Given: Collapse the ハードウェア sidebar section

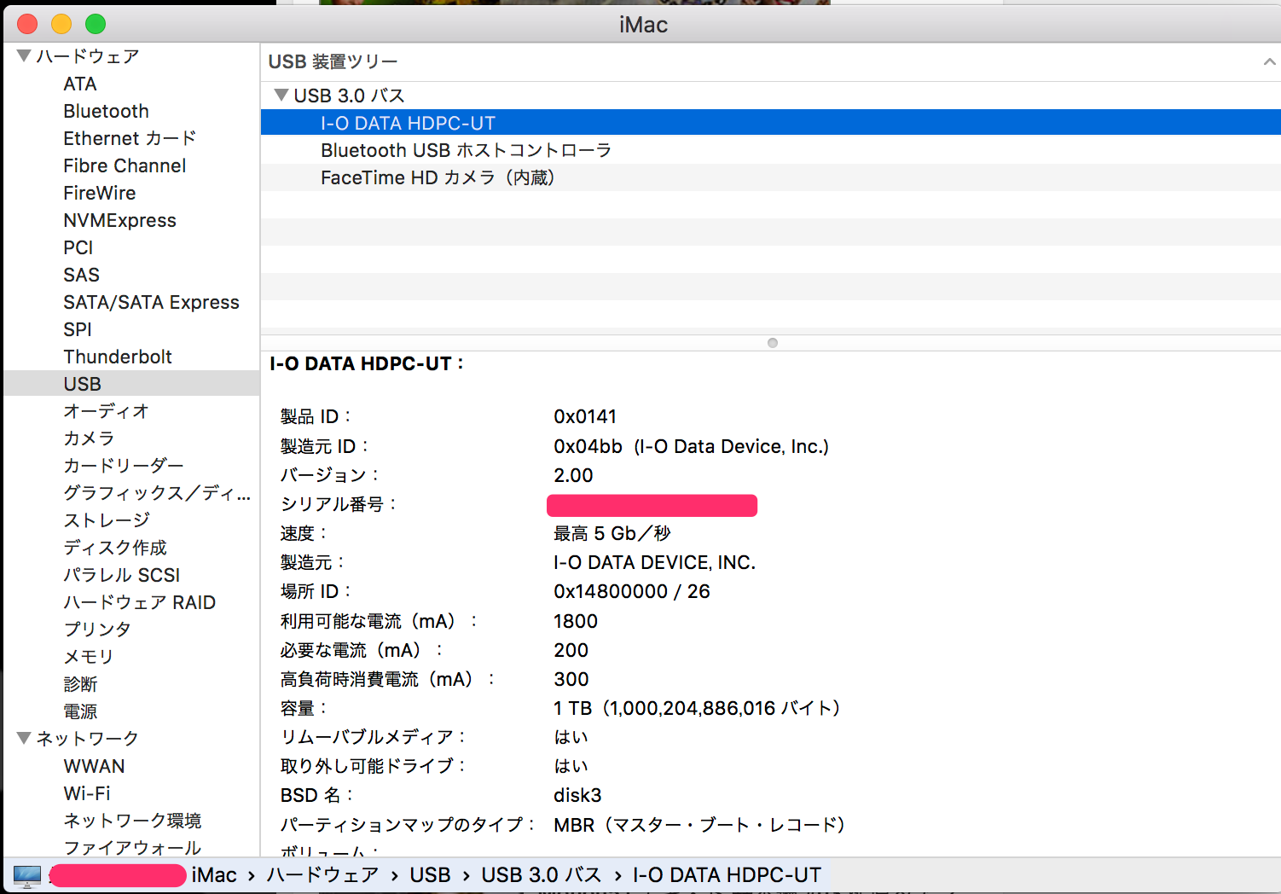Looking at the screenshot, I should pyautogui.click(x=24, y=56).
